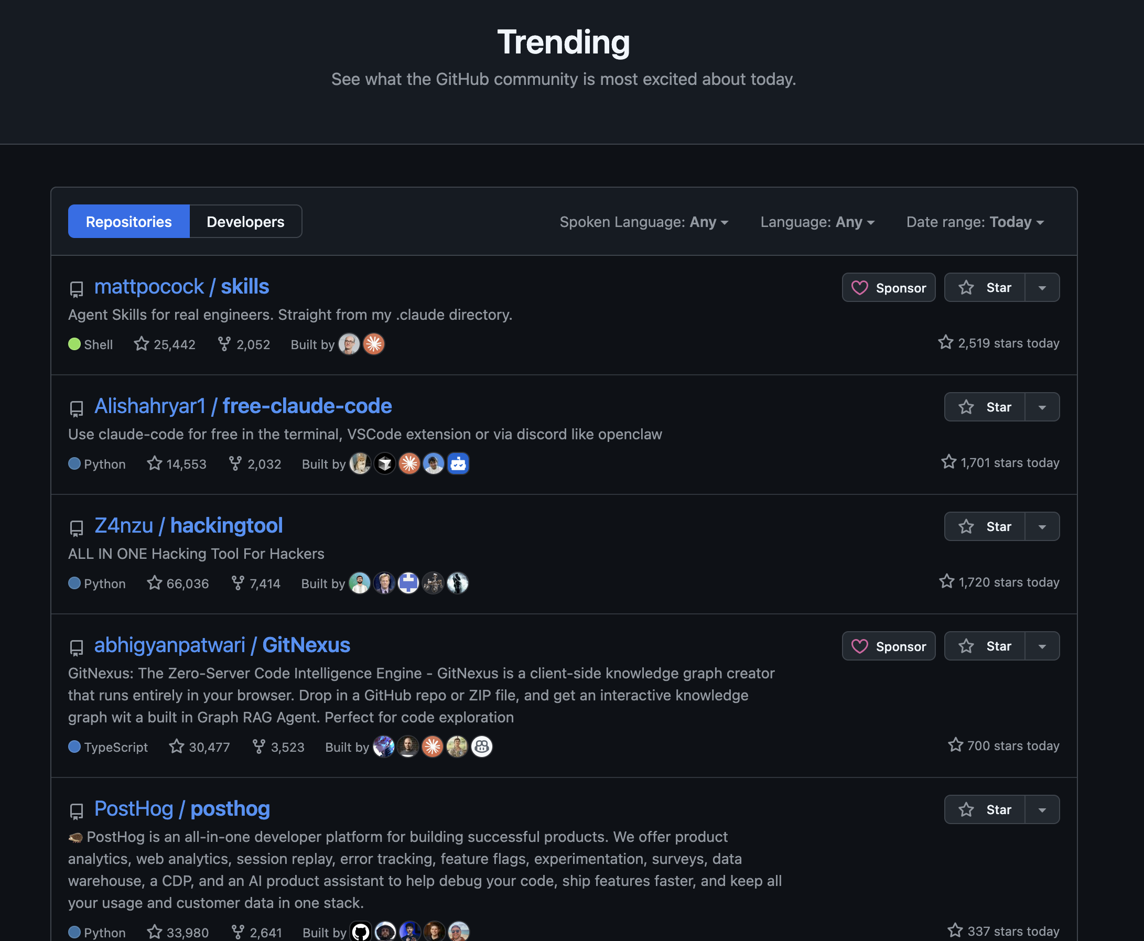Open stargazers count 14,553 for free-claude-code
The height and width of the screenshot is (941, 1144).
(x=177, y=464)
